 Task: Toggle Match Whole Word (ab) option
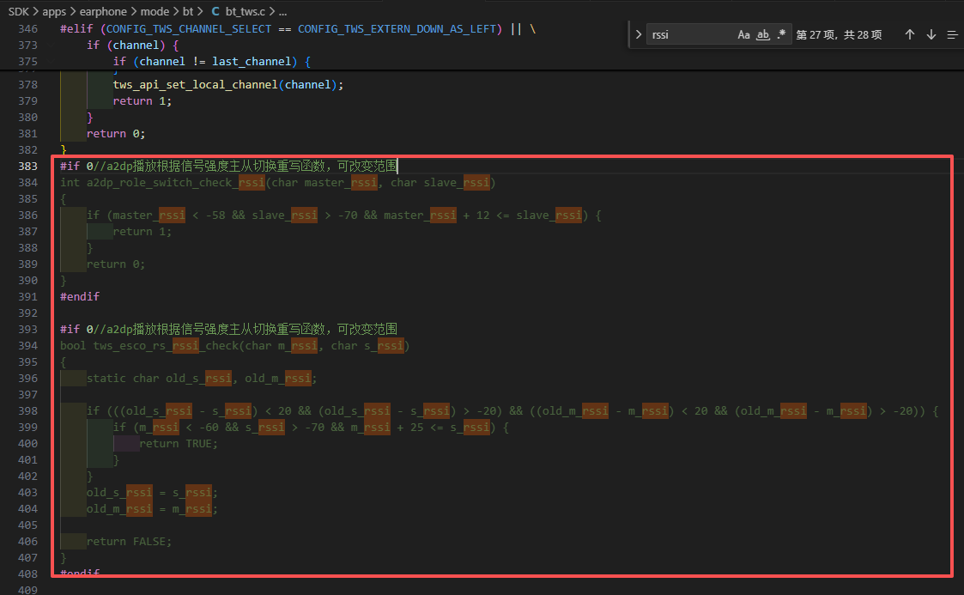pyautogui.click(x=763, y=34)
